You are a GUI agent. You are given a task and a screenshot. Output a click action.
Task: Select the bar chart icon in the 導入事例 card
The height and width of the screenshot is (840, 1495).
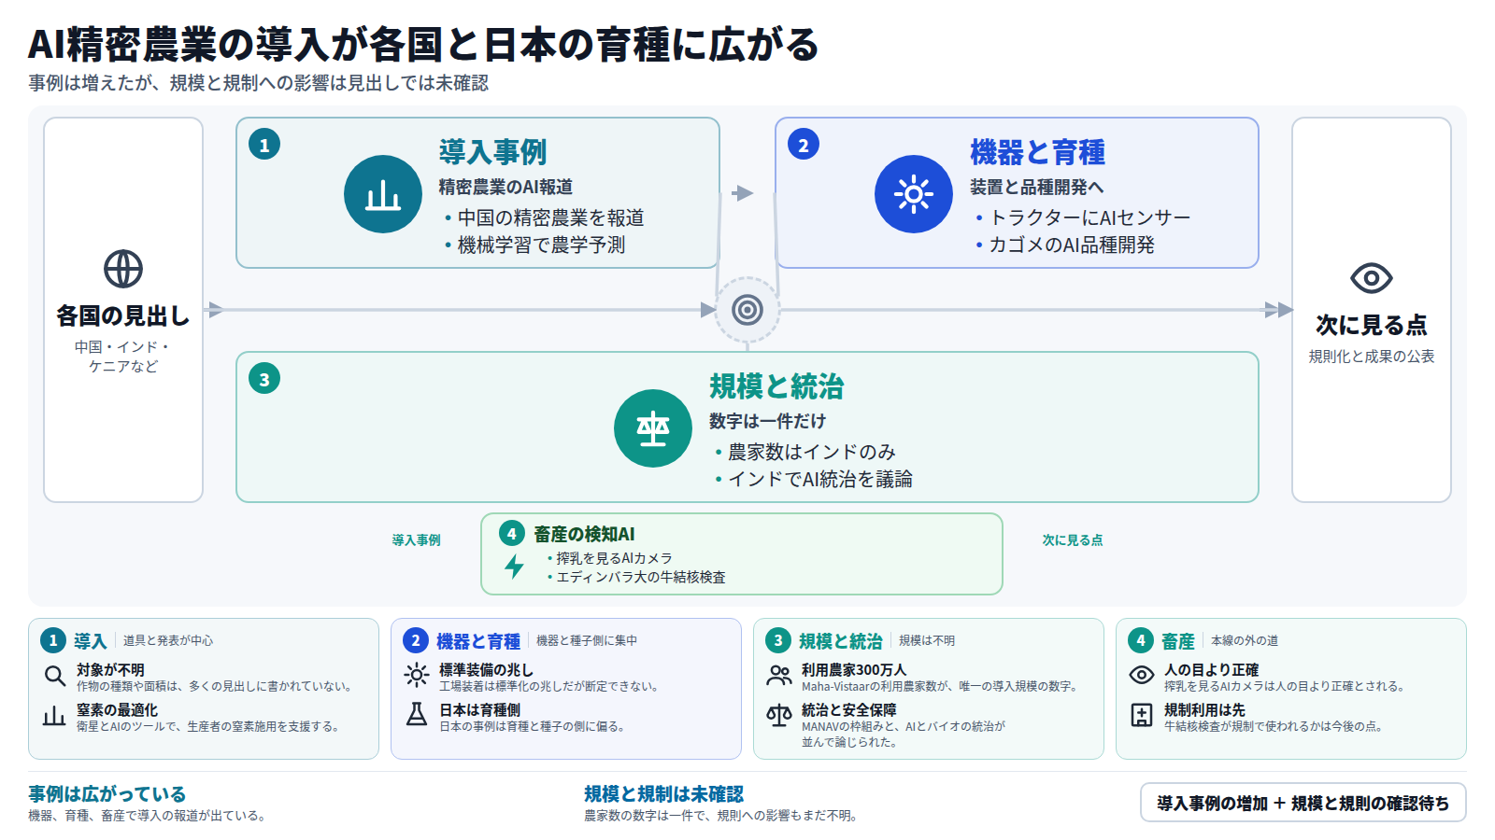click(x=383, y=194)
